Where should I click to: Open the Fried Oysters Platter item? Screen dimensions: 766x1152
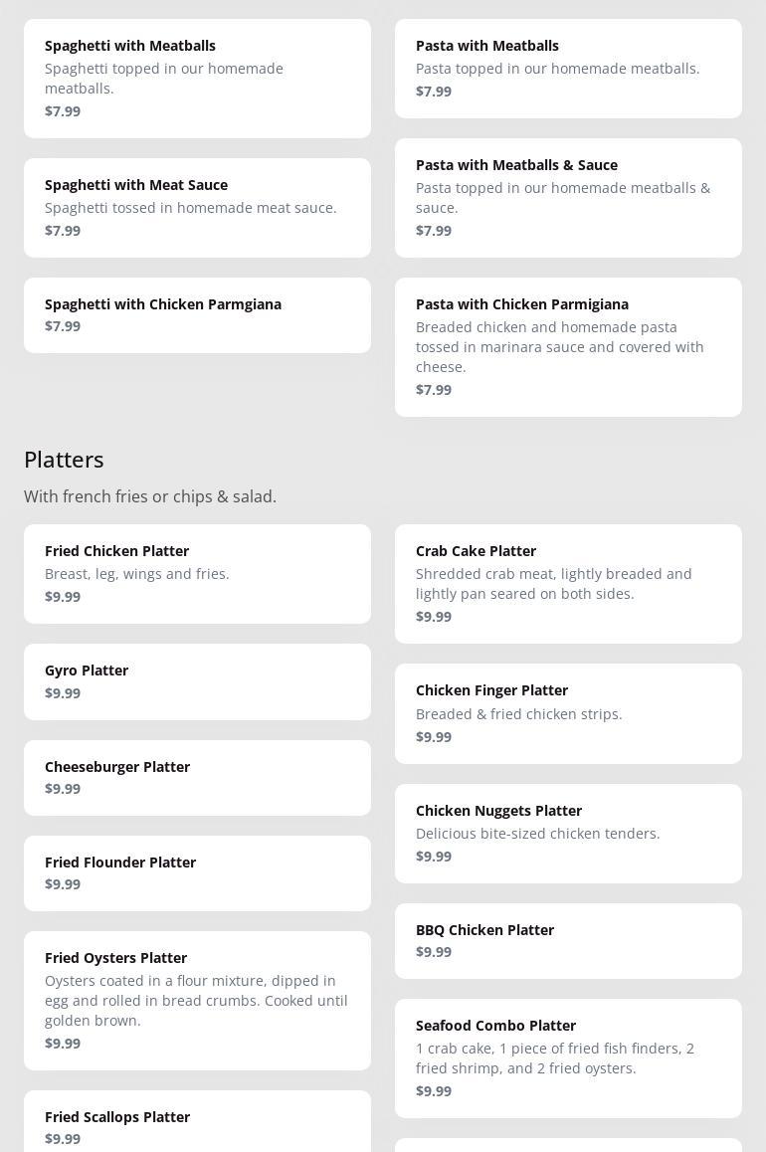[197, 1000]
